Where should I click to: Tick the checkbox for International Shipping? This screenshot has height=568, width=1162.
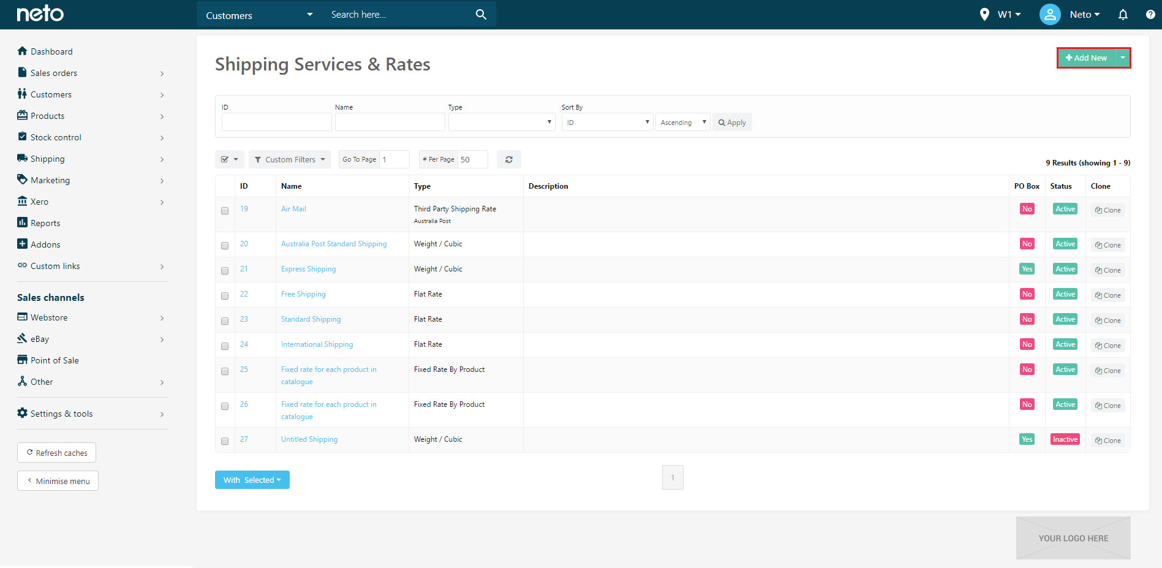coord(225,346)
